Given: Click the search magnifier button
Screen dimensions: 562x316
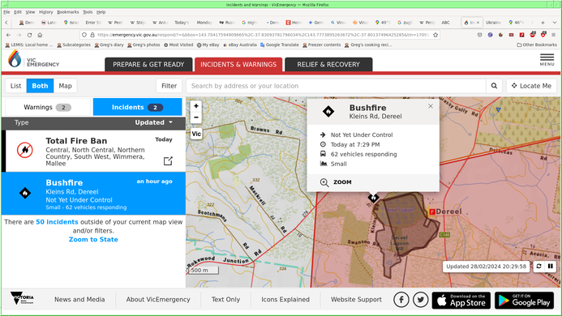Looking at the screenshot, I should click(494, 86).
